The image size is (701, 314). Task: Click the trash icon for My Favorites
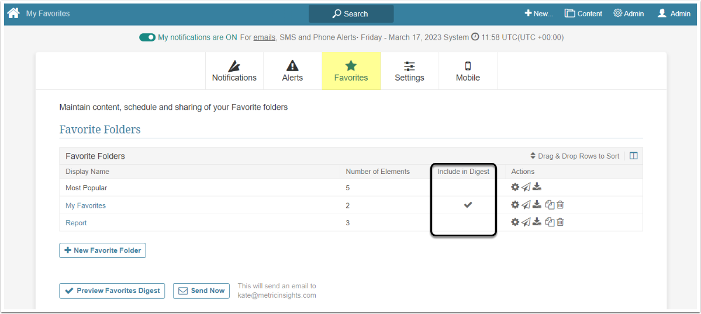tap(560, 205)
